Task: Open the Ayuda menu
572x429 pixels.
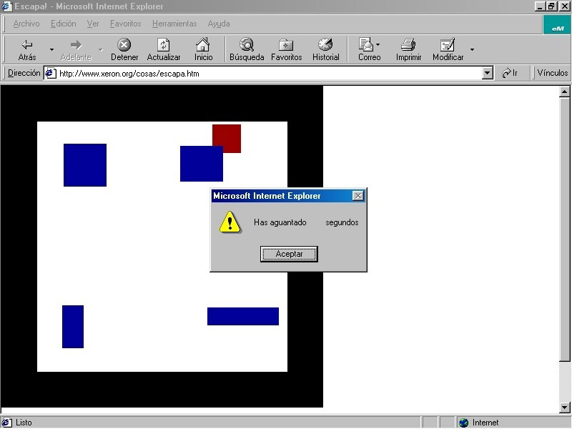Action: [219, 24]
